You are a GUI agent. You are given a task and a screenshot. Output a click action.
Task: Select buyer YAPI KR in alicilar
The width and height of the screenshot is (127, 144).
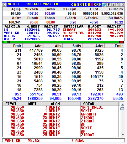coord(32,33)
